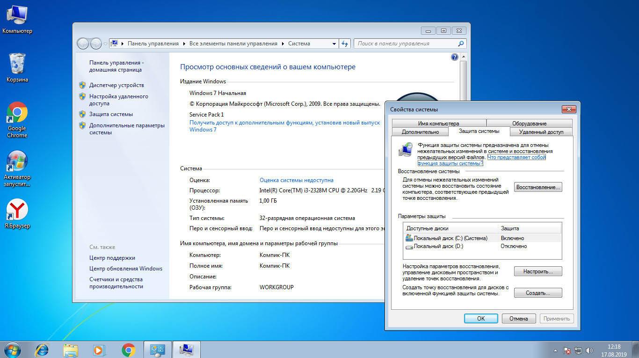Select the Защита системы tab
This screenshot has height=358, width=639.
coord(479,132)
